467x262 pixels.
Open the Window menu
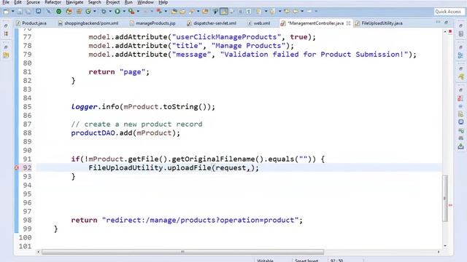145,2
